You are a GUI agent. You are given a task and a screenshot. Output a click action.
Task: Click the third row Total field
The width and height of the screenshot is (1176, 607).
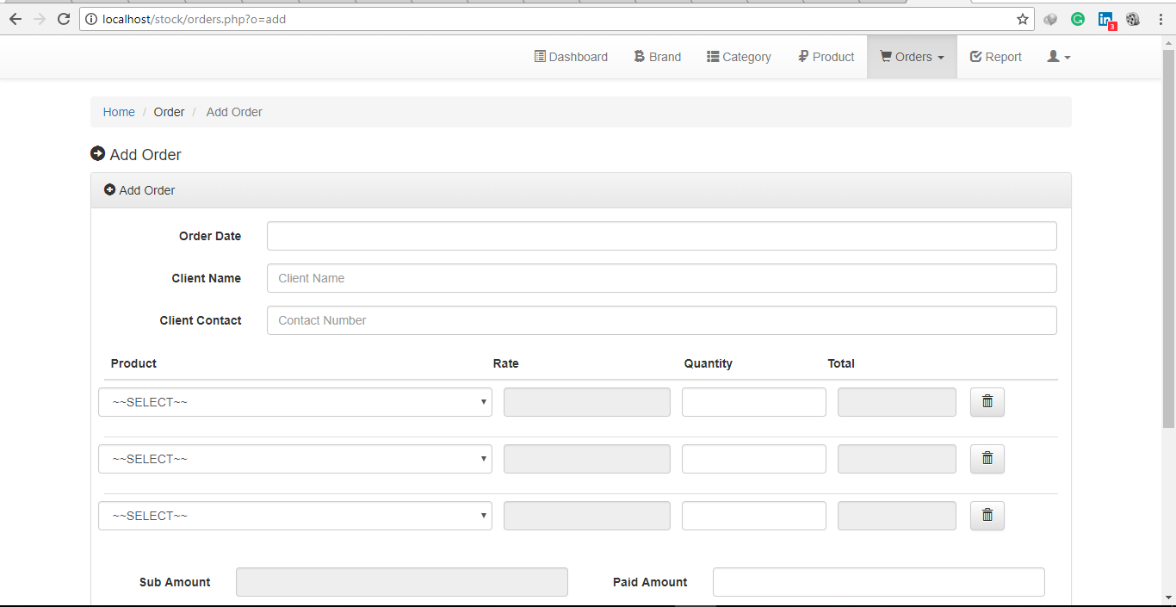[x=897, y=516]
